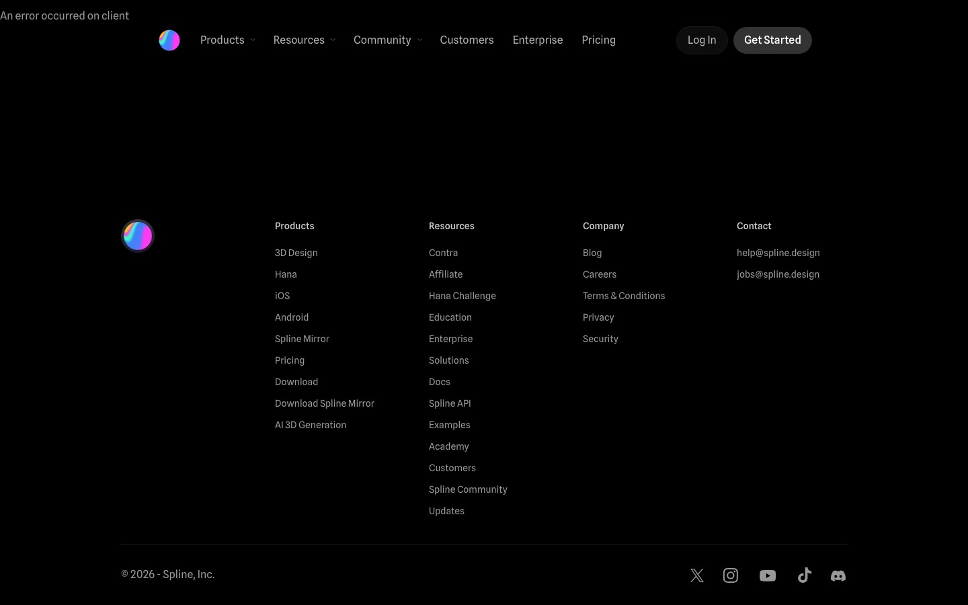Open the AI 3D Generation link
968x605 pixels.
pos(311,425)
